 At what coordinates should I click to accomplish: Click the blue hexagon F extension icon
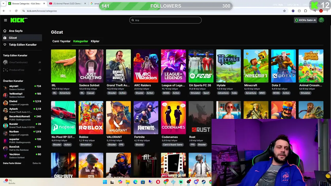(x=293, y=11)
